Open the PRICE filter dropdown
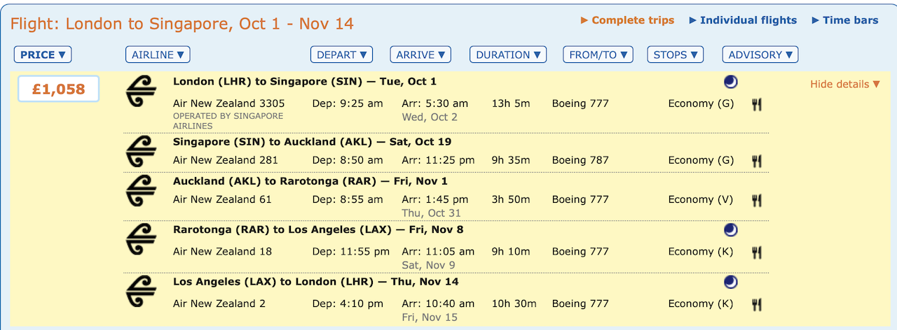The height and width of the screenshot is (330, 897). click(x=43, y=55)
